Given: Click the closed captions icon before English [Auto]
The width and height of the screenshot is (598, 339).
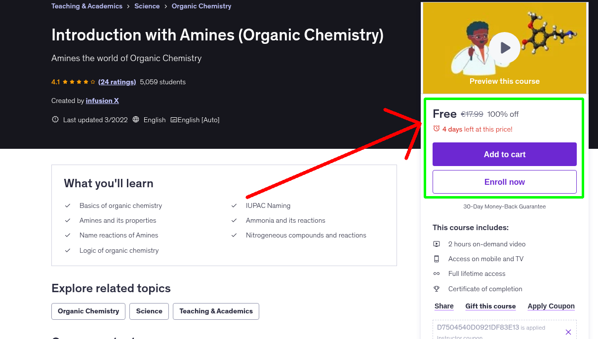Looking at the screenshot, I should click(173, 120).
